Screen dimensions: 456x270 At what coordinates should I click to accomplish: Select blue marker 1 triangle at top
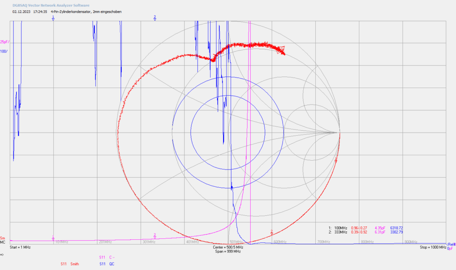click(x=53, y=18)
